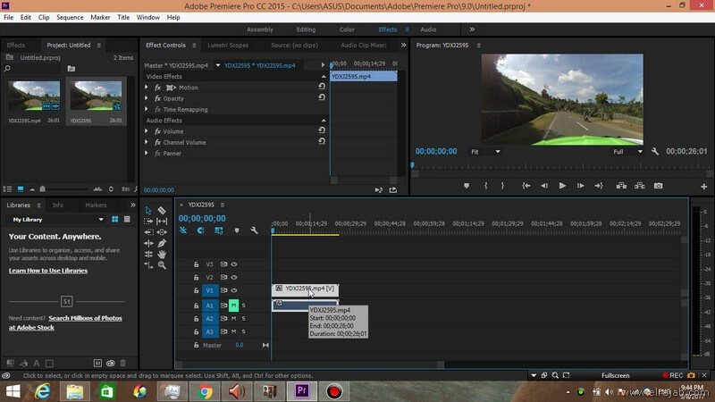Image resolution: width=715 pixels, height=402 pixels.
Task: Unmute the A1 audio track
Action: pos(233,305)
